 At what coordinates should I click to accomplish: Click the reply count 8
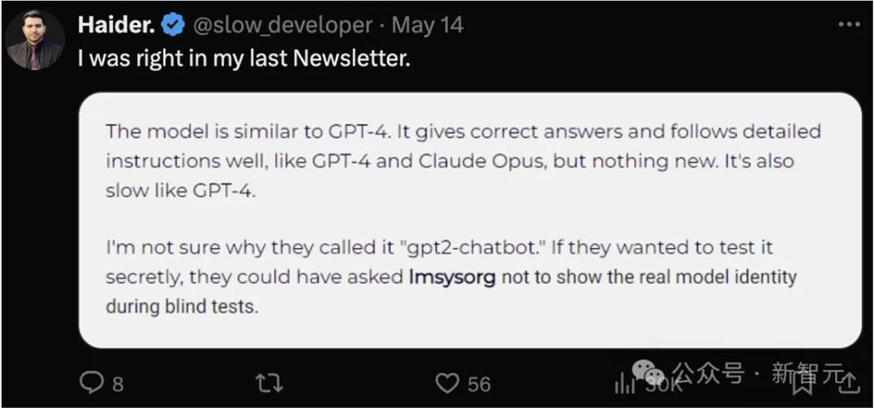click(x=118, y=384)
